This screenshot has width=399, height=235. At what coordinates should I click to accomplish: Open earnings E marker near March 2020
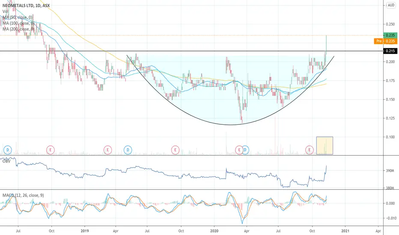coord(239,150)
